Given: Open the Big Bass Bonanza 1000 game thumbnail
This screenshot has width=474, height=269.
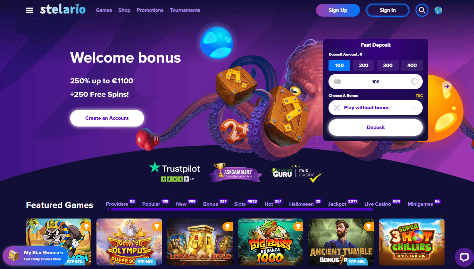Looking at the screenshot, I should pos(270,242).
